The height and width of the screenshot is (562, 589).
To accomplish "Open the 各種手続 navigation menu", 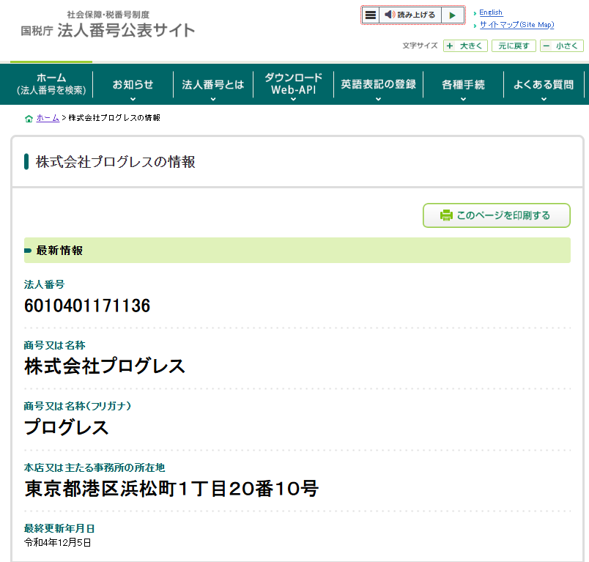I will pyautogui.click(x=463, y=84).
